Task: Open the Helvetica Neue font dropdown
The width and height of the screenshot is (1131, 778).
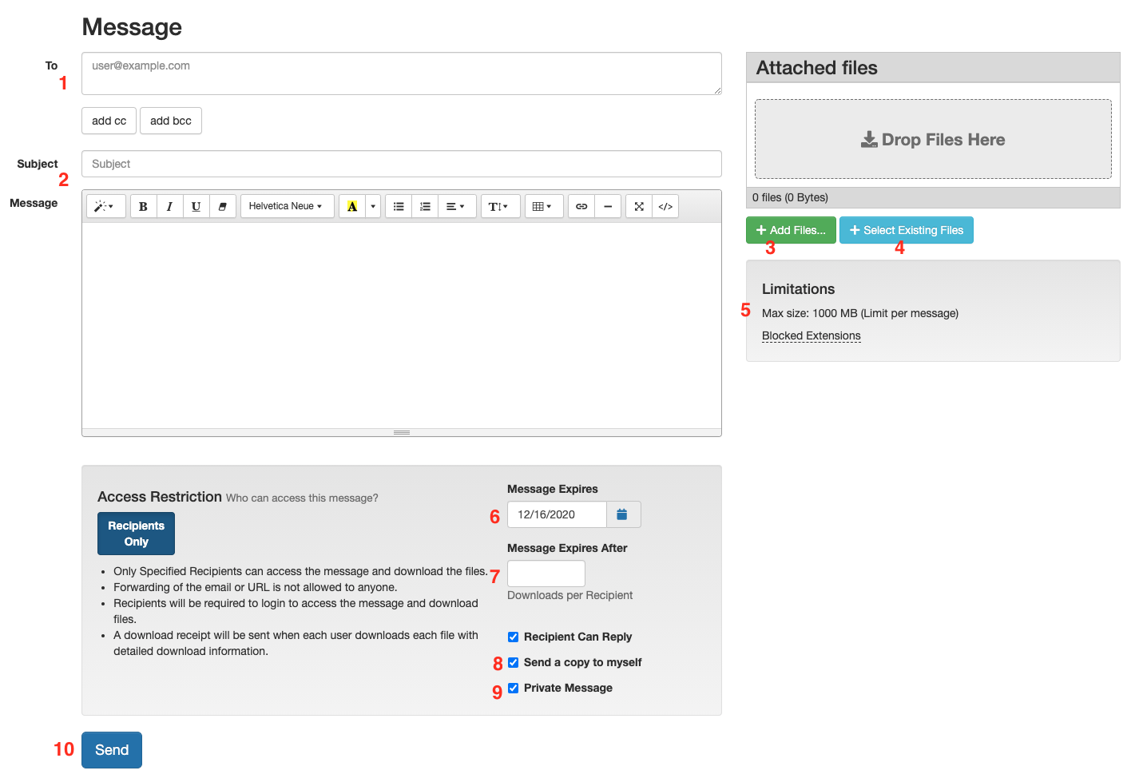Action: coord(285,206)
